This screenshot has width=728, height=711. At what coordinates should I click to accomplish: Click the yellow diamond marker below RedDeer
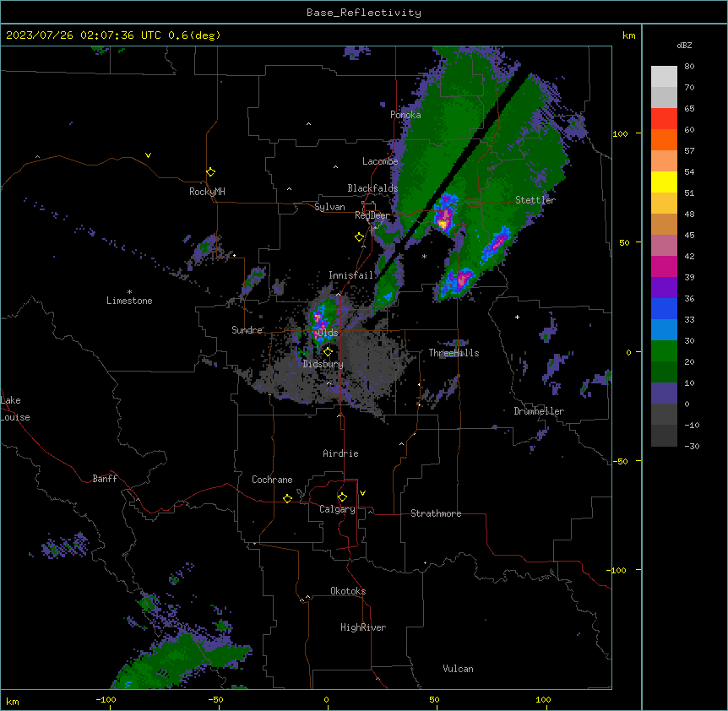tap(360, 237)
